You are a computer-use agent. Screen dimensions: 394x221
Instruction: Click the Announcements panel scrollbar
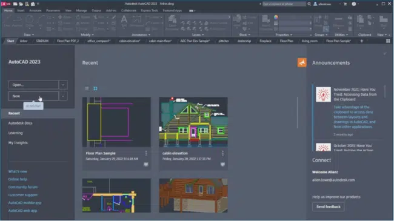click(385, 91)
